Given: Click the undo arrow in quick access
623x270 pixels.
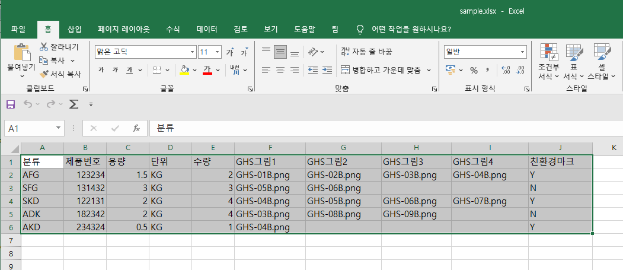Looking at the screenshot, I should [27, 104].
